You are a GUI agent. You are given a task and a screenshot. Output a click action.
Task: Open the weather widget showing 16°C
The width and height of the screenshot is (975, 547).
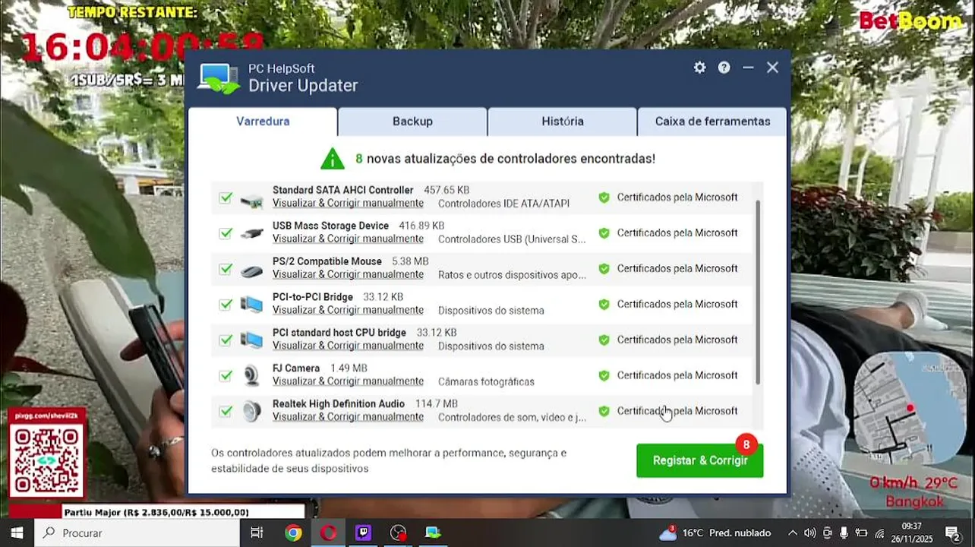[x=715, y=533]
